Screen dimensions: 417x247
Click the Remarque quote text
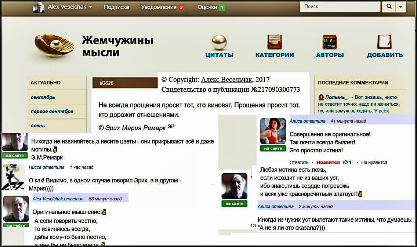[x=199, y=110]
